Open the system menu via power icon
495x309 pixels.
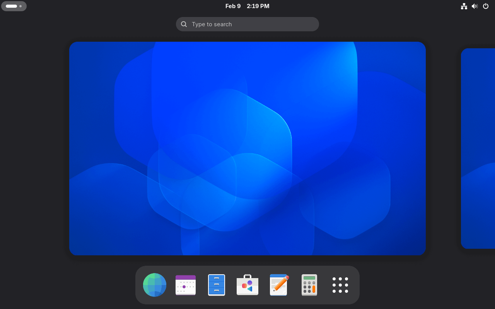[486, 6]
